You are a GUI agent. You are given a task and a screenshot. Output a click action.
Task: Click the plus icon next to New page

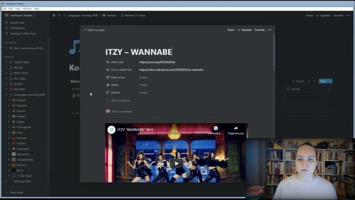[x=7, y=192]
